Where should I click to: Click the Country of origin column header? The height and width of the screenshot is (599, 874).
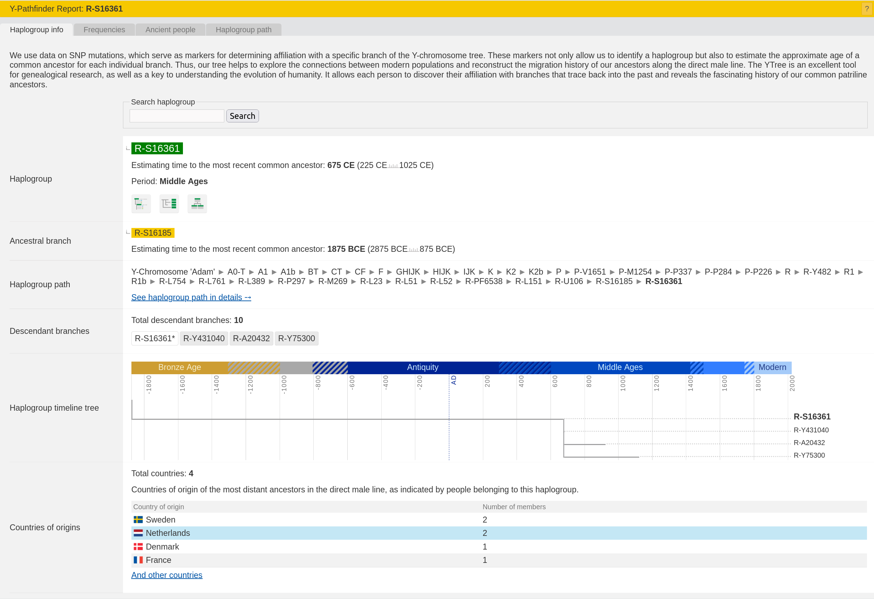tap(158, 507)
